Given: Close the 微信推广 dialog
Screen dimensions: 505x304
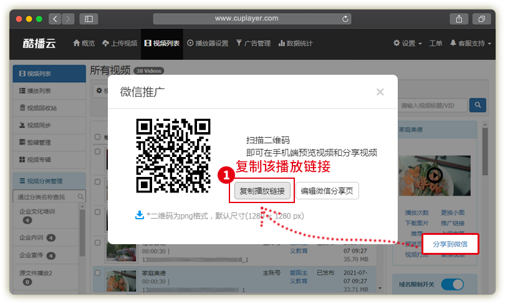Looking at the screenshot, I should [x=380, y=92].
